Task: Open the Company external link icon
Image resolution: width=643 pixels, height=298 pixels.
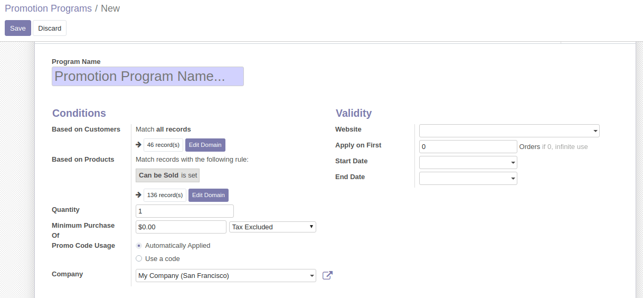Action: (327, 275)
